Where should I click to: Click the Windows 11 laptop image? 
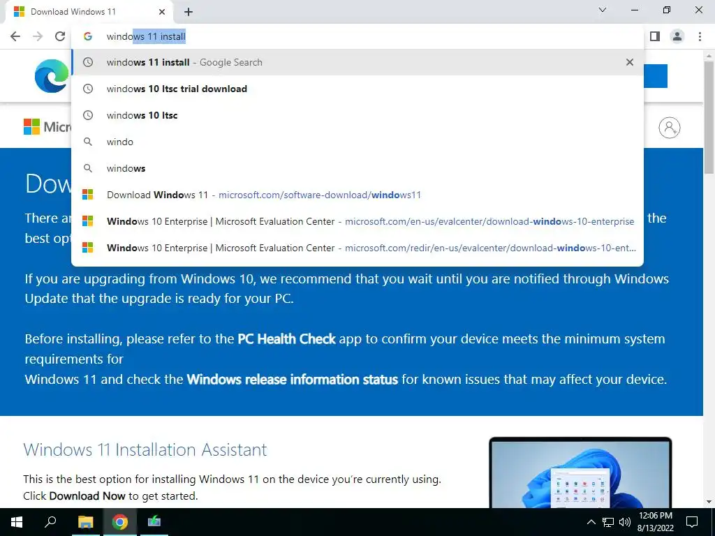coord(580,472)
